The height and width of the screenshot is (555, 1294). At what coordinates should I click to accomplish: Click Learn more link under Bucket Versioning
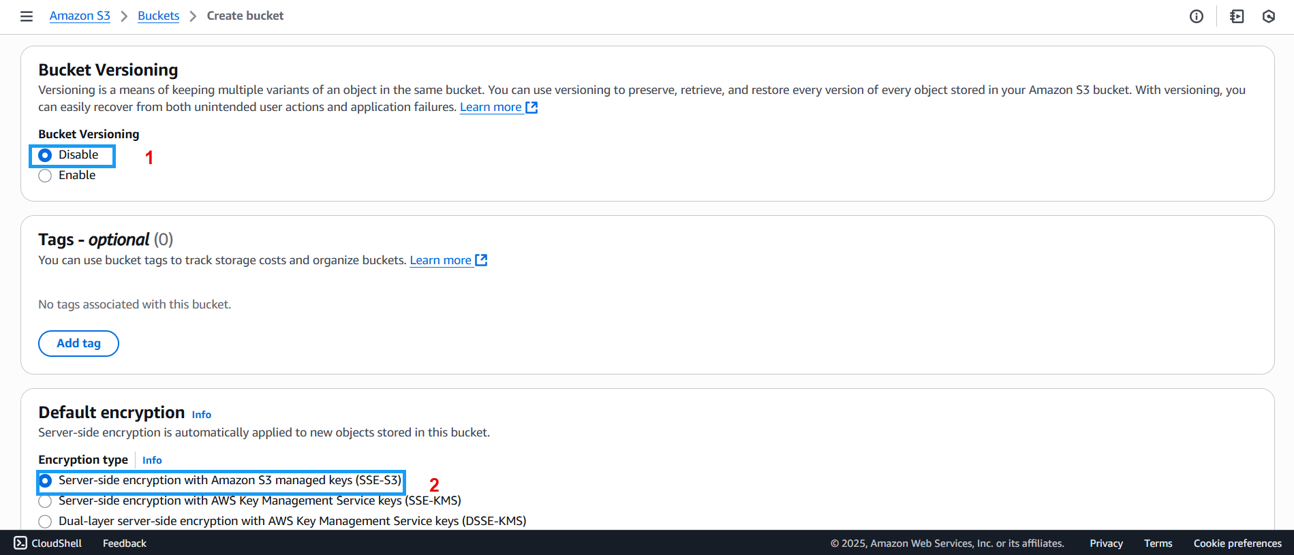point(491,107)
